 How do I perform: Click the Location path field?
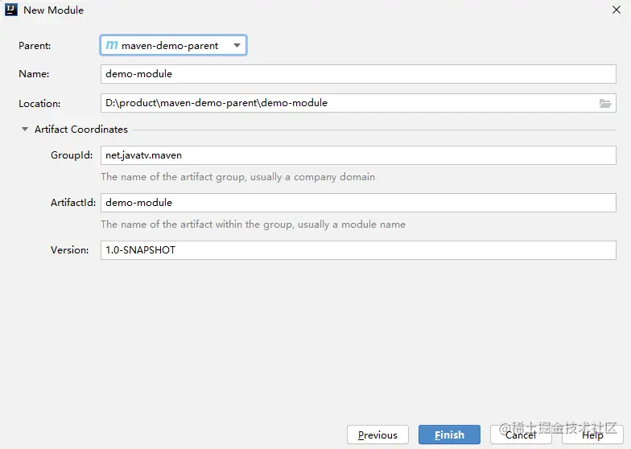[358, 103]
